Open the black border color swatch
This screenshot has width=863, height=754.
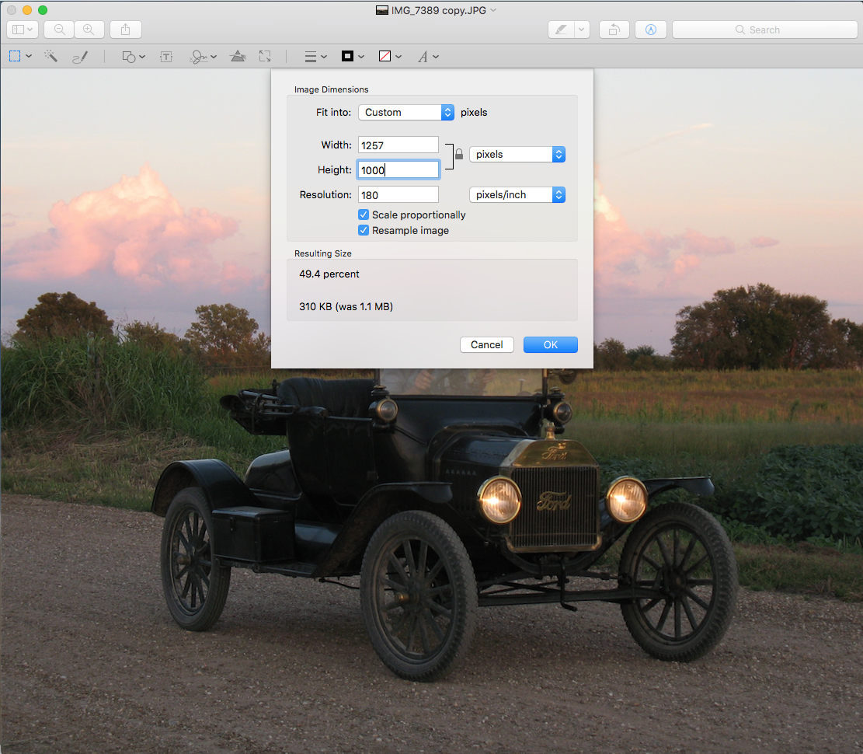352,57
